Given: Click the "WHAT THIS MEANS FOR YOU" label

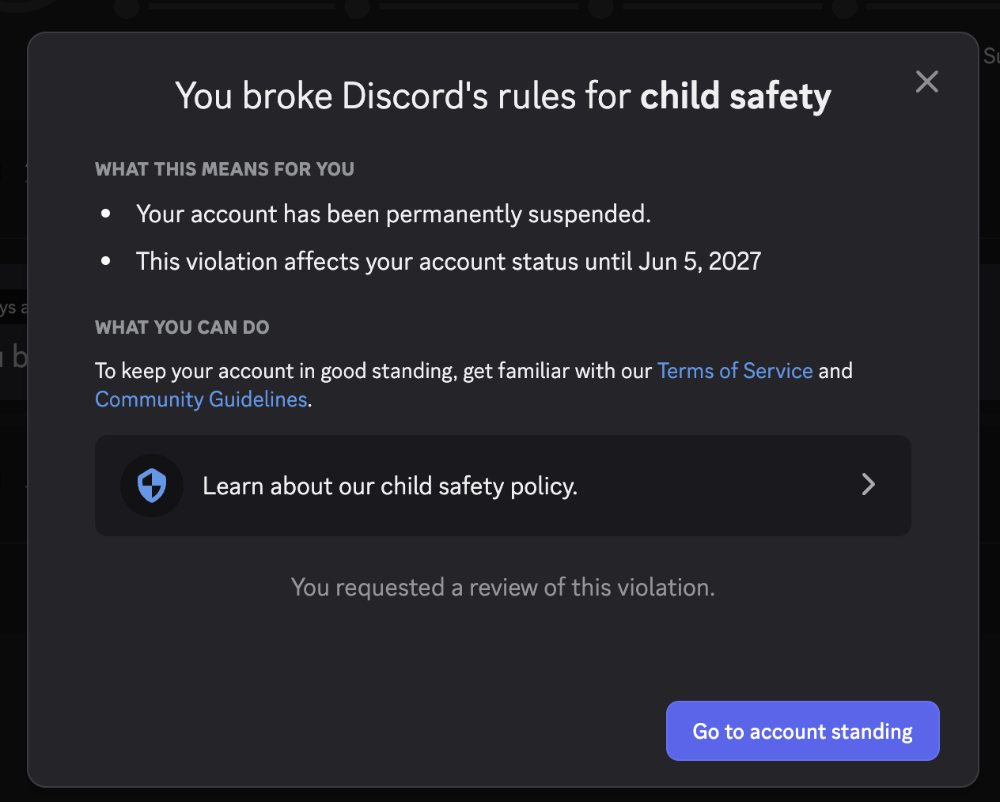Looking at the screenshot, I should [225, 169].
